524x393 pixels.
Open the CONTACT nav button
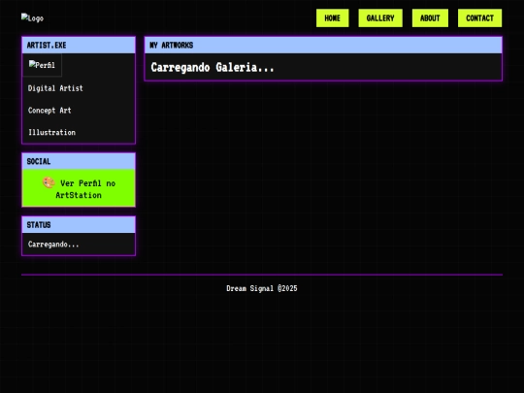pyautogui.click(x=480, y=18)
